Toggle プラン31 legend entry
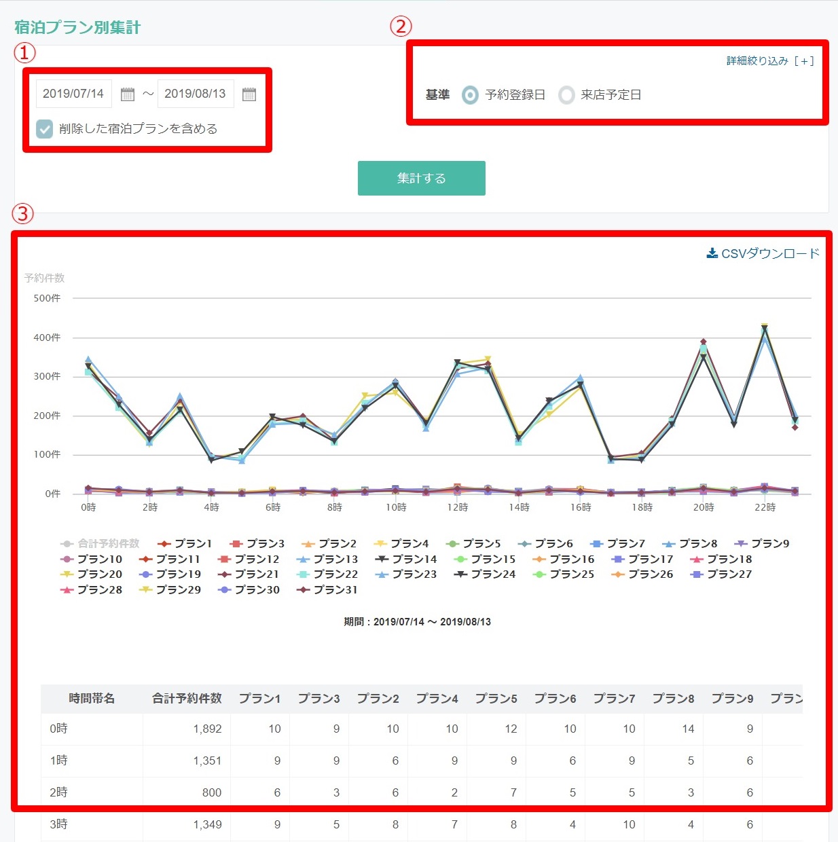Viewport: 838px width, 842px height. (x=327, y=589)
